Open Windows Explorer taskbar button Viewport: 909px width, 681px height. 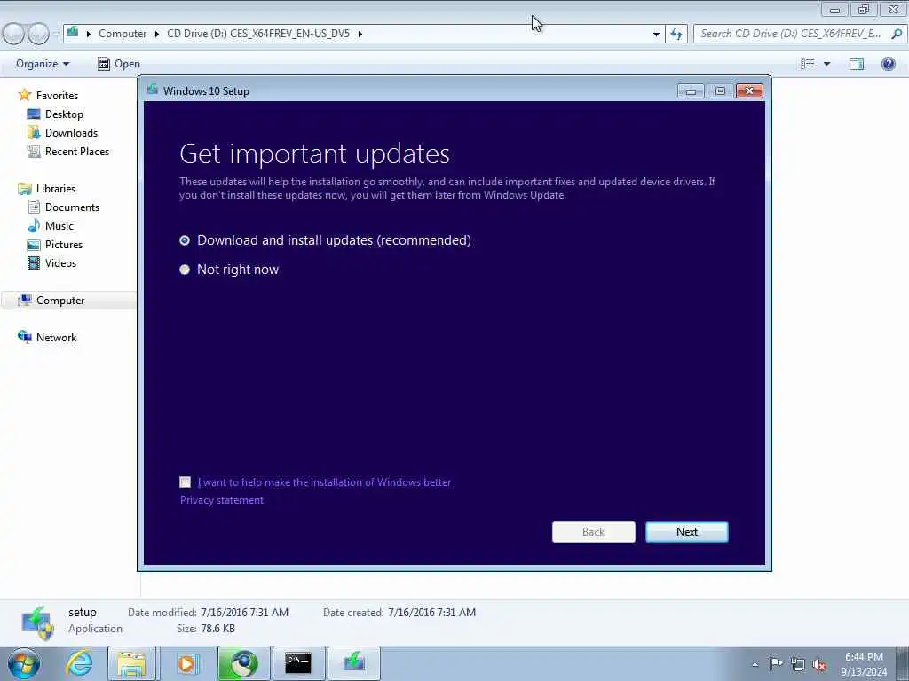click(x=131, y=663)
